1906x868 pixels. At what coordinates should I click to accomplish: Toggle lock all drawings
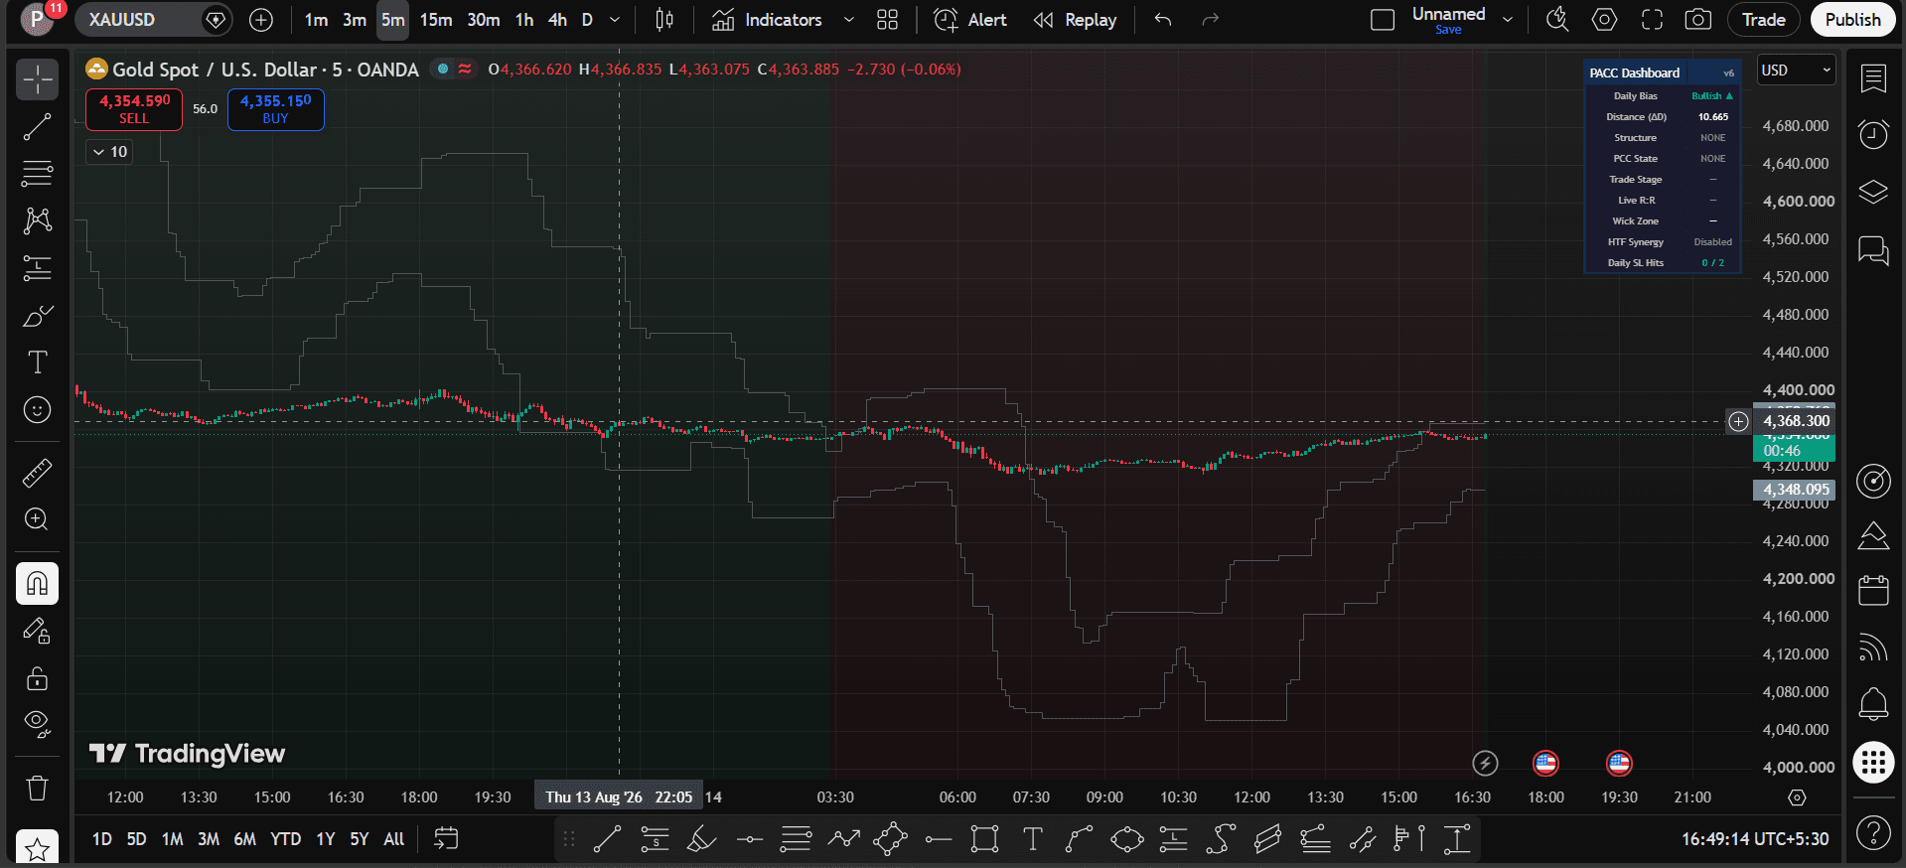pyautogui.click(x=38, y=678)
